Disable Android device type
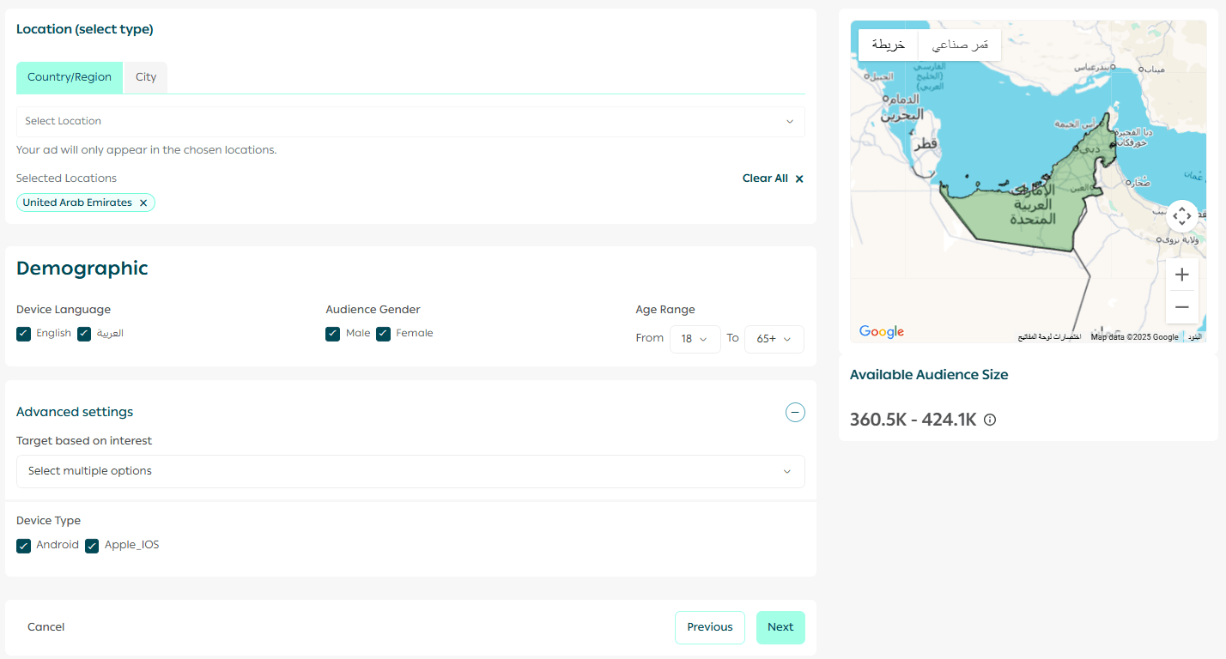The width and height of the screenshot is (1226, 659). (x=24, y=546)
